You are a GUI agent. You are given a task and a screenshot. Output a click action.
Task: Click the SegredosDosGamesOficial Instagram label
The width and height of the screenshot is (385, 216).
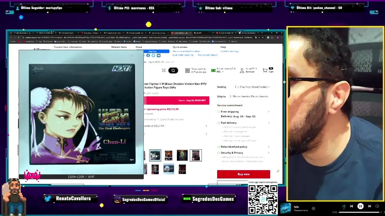click(144, 199)
